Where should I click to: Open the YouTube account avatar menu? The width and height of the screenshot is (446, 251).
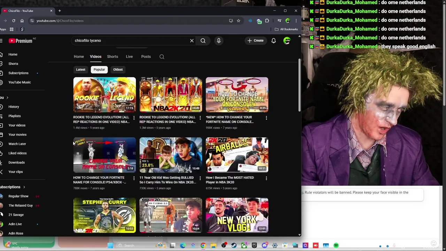point(287,41)
